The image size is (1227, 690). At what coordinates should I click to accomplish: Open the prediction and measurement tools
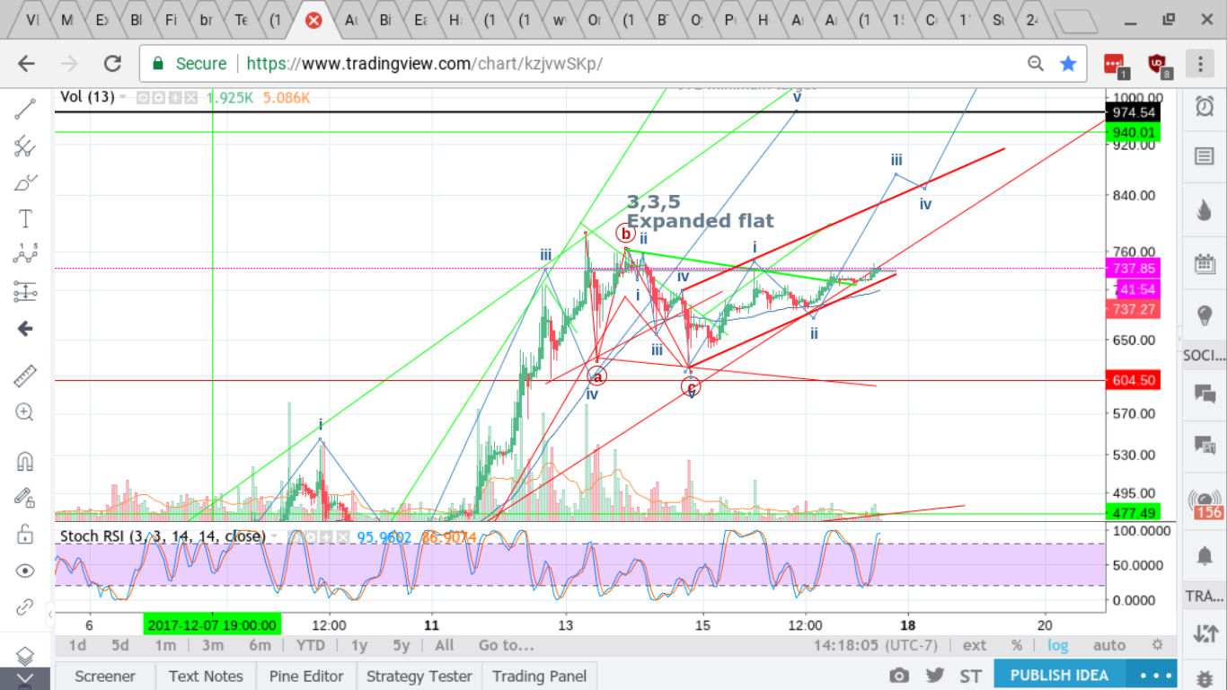25,291
